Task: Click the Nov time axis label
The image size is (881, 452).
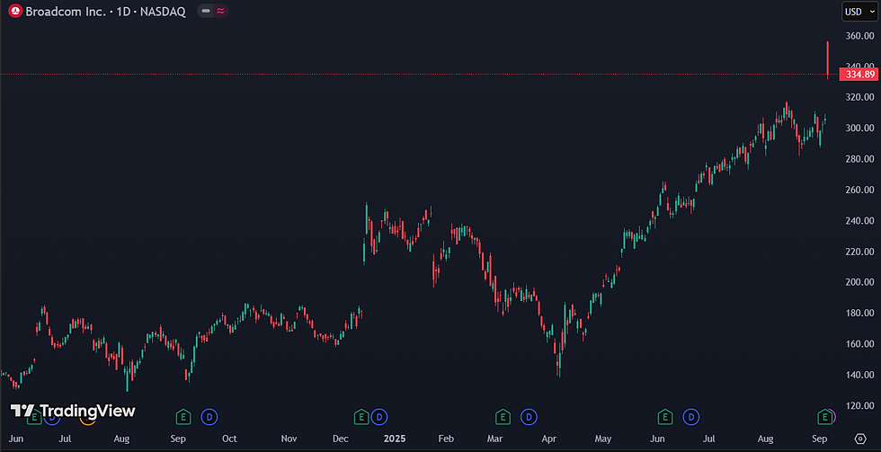Action: [x=289, y=438]
